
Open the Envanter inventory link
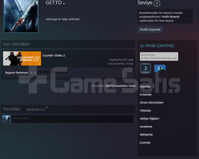click(x=146, y=95)
